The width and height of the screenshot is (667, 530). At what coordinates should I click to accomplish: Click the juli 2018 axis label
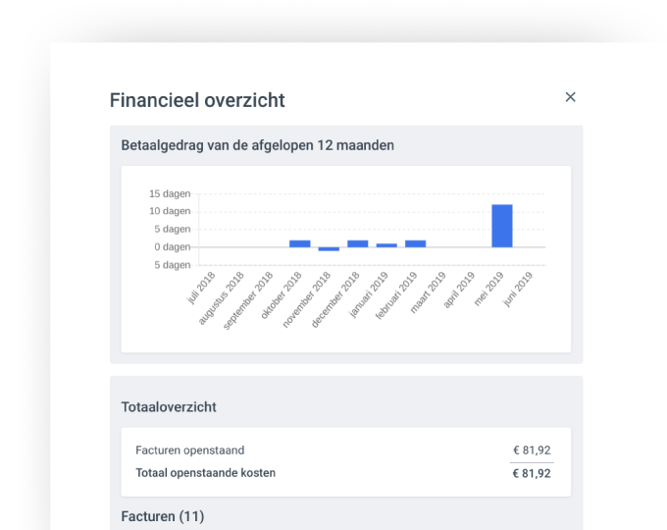pyautogui.click(x=201, y=288)
